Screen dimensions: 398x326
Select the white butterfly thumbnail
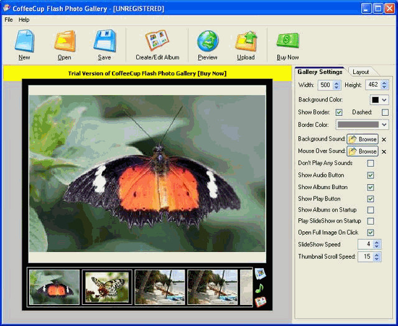(x=107, y=287)
